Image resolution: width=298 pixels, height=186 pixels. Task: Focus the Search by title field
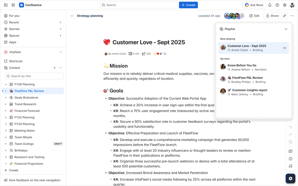tap(34, 76)
